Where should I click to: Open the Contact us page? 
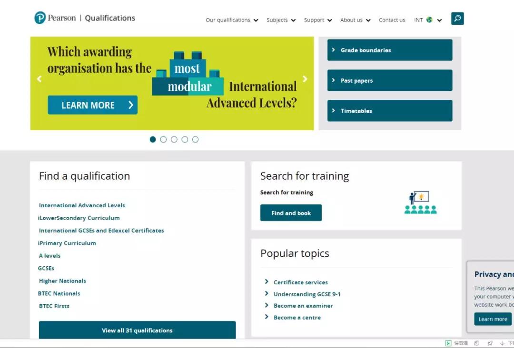(392, 20)
